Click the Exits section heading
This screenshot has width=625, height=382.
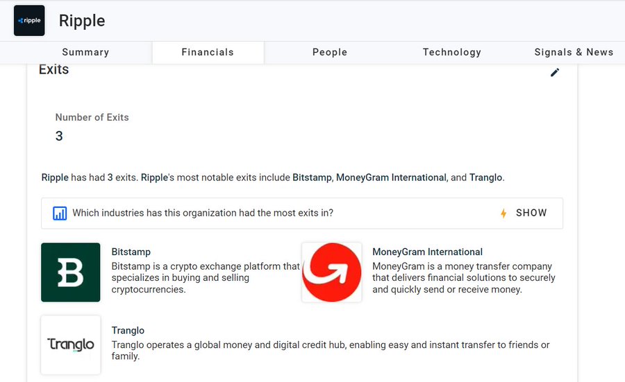point(53,69)
